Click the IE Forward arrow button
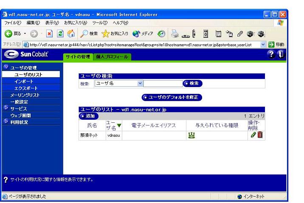 pos(34,34)
